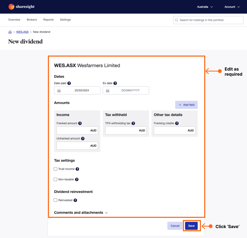Expand Comments and attachments section
Screen dimensions: 247x238
click(81, 213)
